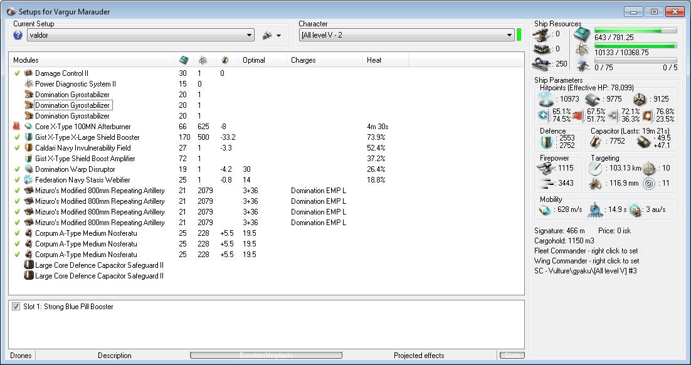691x365 pixels.
Task: Click the Damage Control II module icon
Action: click(29, 73)
